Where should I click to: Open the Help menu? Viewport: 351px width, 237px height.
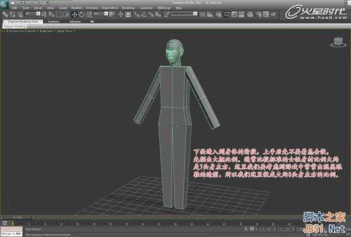click(178, 8)
